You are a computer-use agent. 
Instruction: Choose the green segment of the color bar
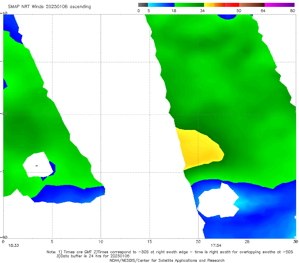(x=189, y=5)
